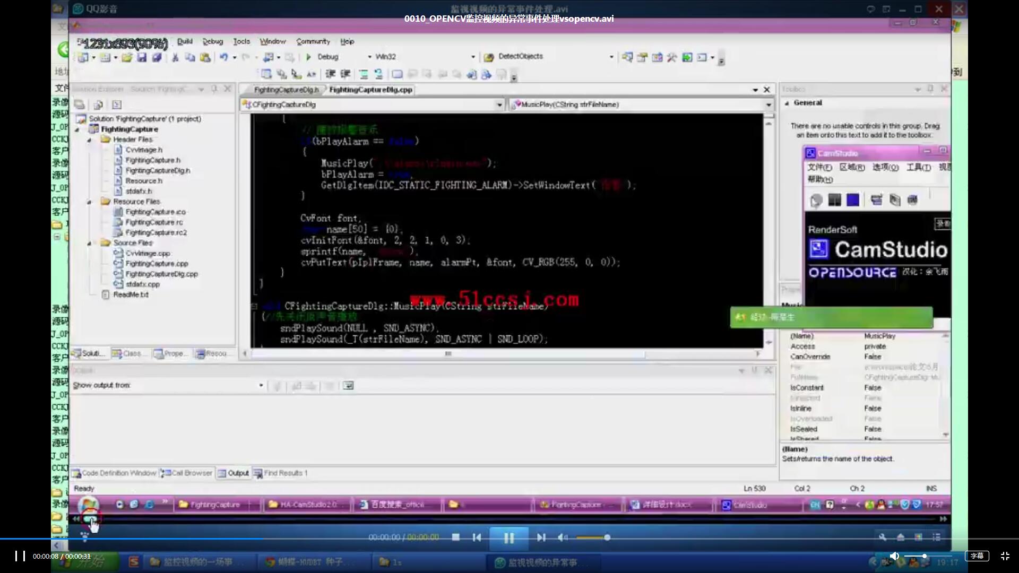Toggle pause in the inner QQ player

pyautogui.click(x=508, y=538)
